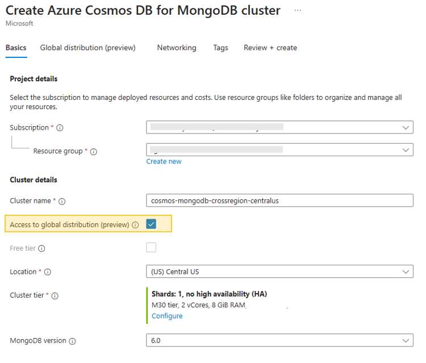426x363 pixels.
Task: Click info icon for global distribution access
Action: pos(135,225)
